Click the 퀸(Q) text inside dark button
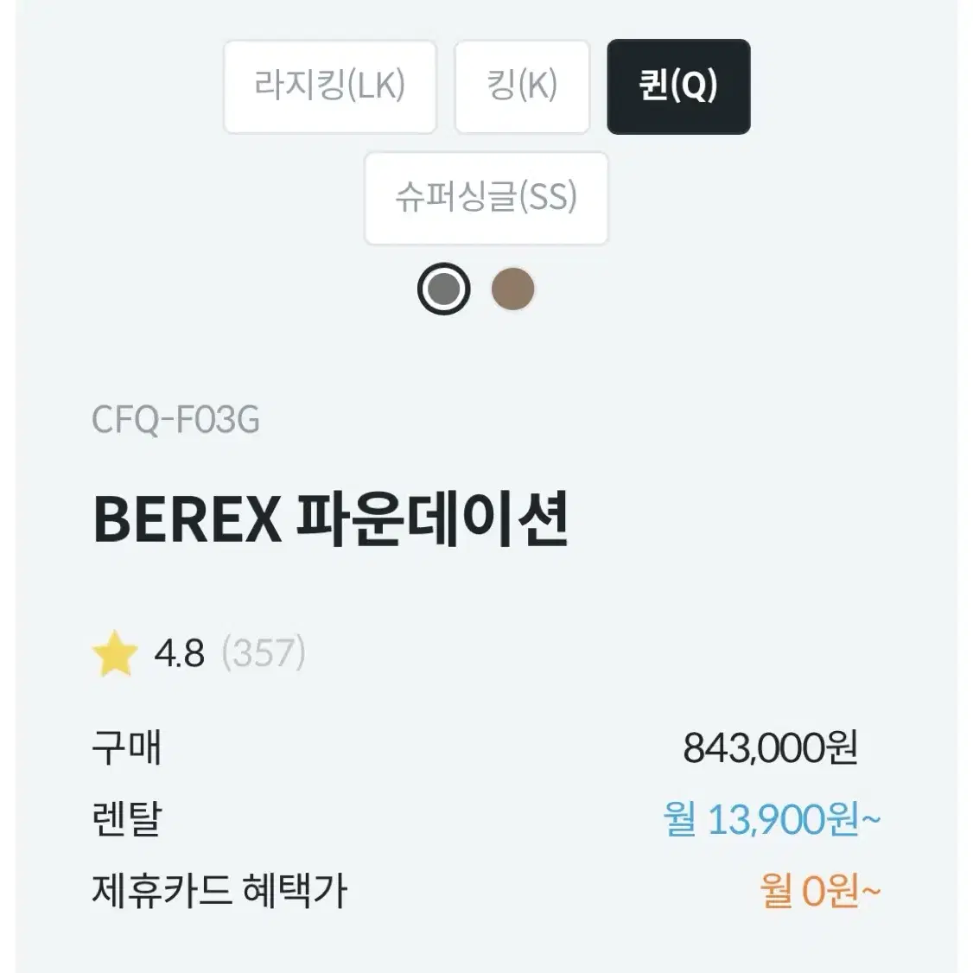 click(x=678, y=86)
